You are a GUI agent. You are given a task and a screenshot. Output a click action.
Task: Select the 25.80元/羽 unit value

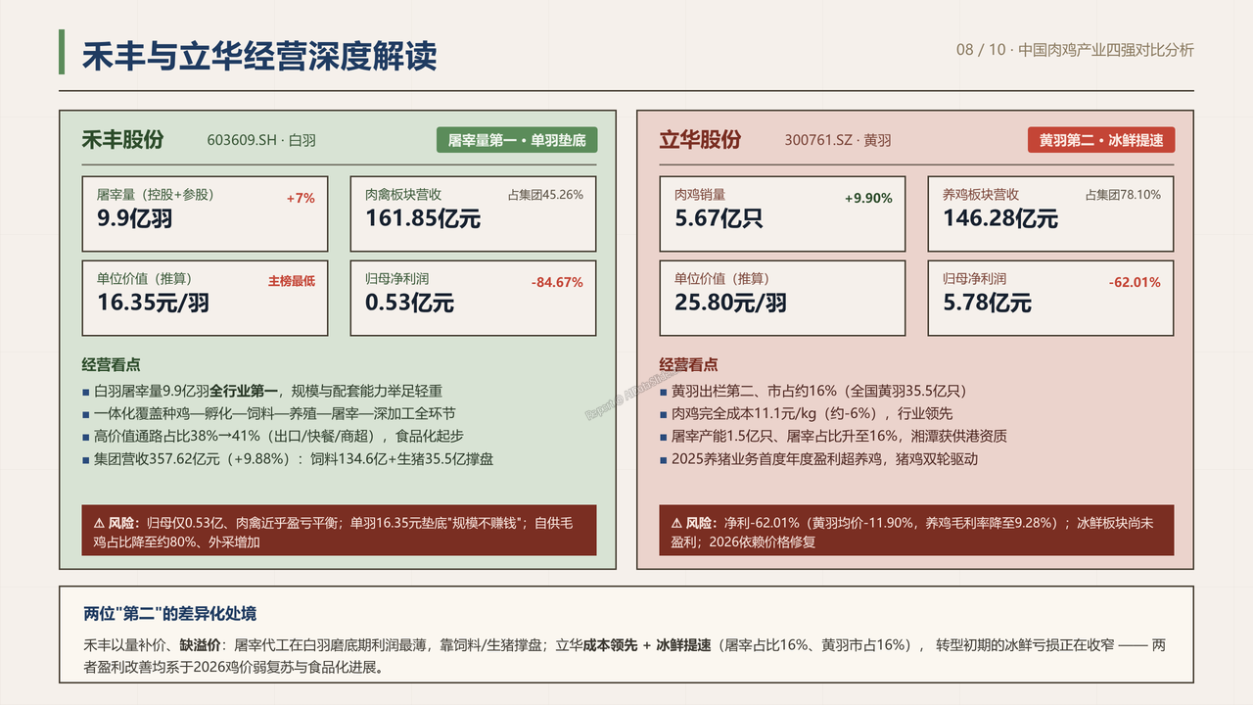coord(730,303)
